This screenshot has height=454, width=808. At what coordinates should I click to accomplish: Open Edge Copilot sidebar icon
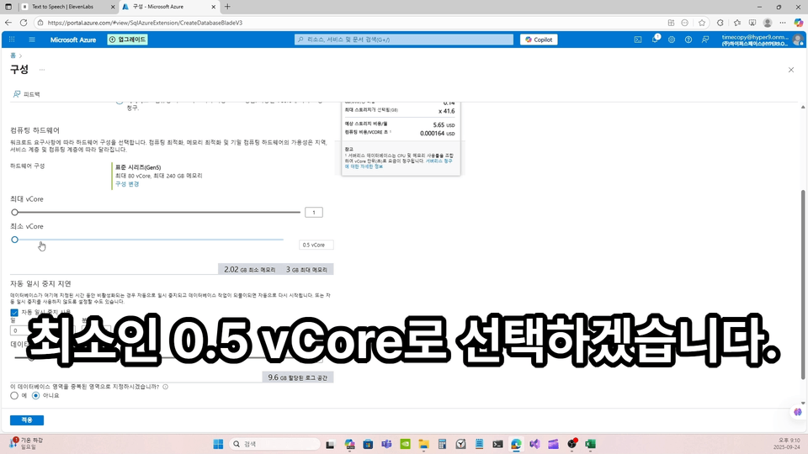coord(798,23)
